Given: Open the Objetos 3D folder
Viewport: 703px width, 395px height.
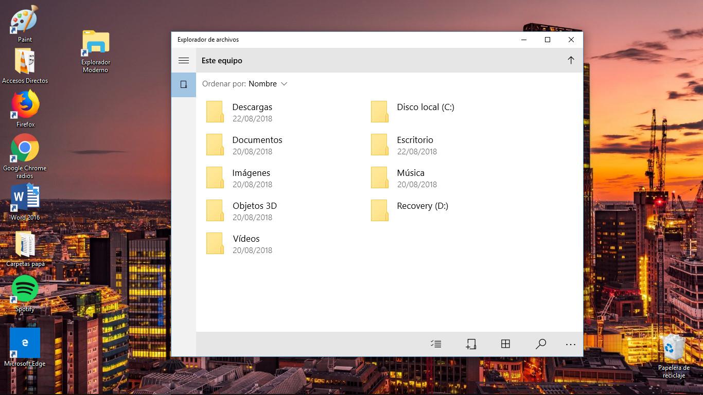Looking at the screenshot, I should click(x=254, y=205).
